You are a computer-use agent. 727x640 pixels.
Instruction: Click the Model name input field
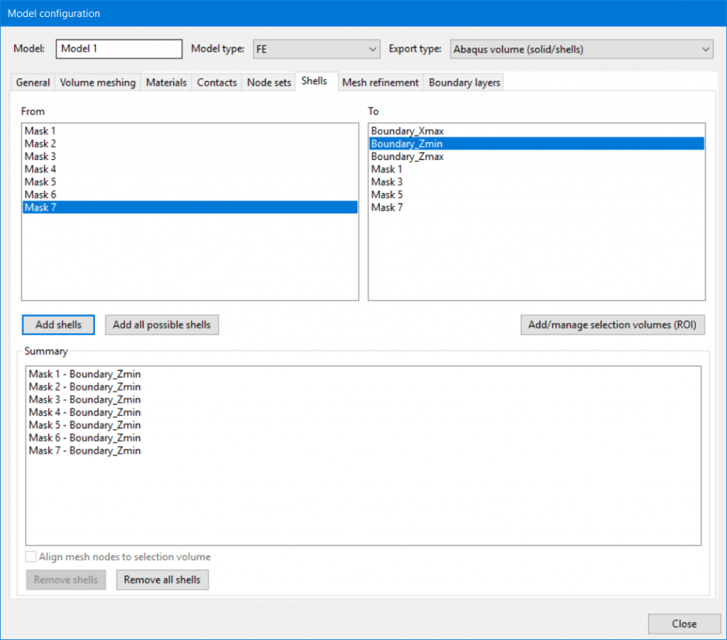pyautogui.click(x=119, y=49)
